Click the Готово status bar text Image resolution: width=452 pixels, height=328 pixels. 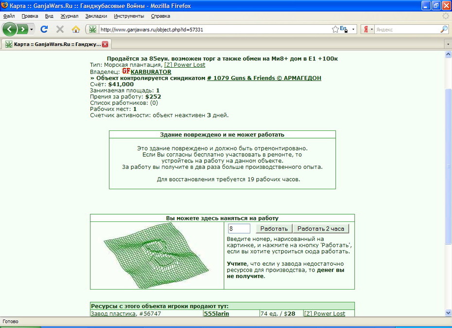(10, 321)
